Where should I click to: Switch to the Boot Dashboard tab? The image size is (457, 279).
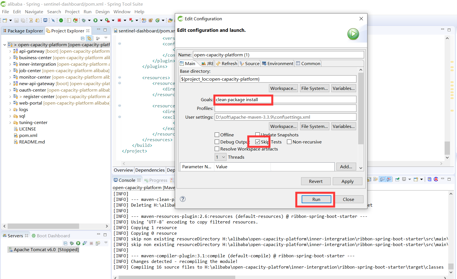click(x=51, y=236)
